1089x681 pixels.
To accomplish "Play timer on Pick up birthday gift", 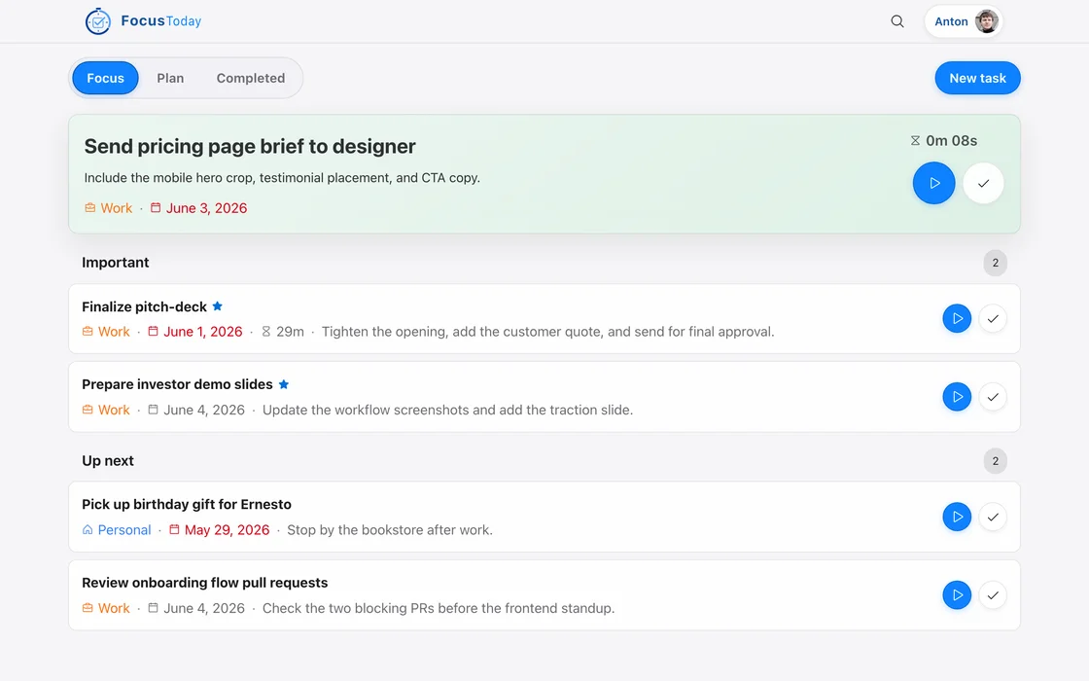I will 957,517.
